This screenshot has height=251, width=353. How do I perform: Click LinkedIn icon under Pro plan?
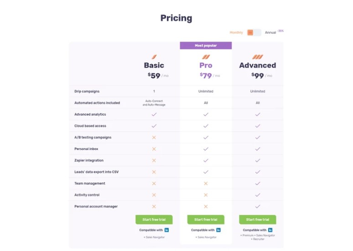point(218,230)
